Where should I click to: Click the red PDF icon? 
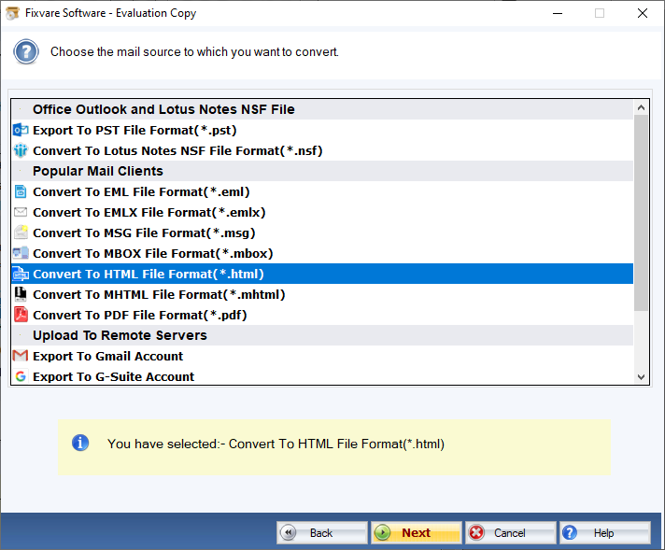(x=21, y=315)
